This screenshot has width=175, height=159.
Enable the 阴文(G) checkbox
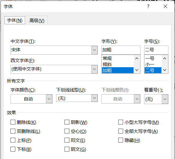67,149
